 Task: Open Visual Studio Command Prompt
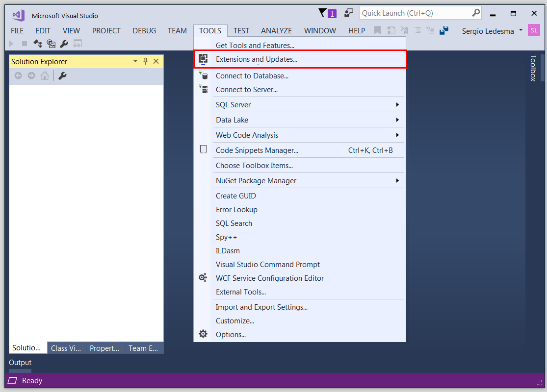tap(300, 265)
